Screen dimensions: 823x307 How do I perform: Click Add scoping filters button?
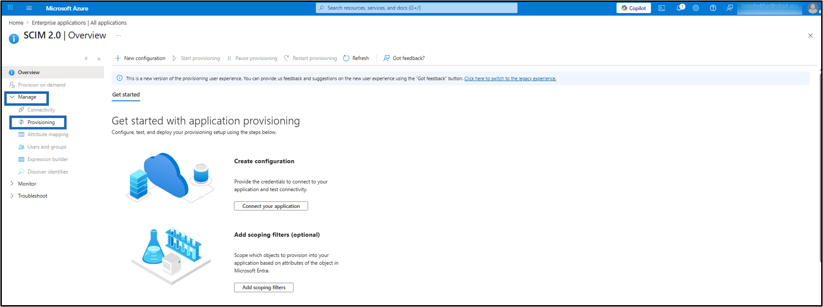coord(264,287)
